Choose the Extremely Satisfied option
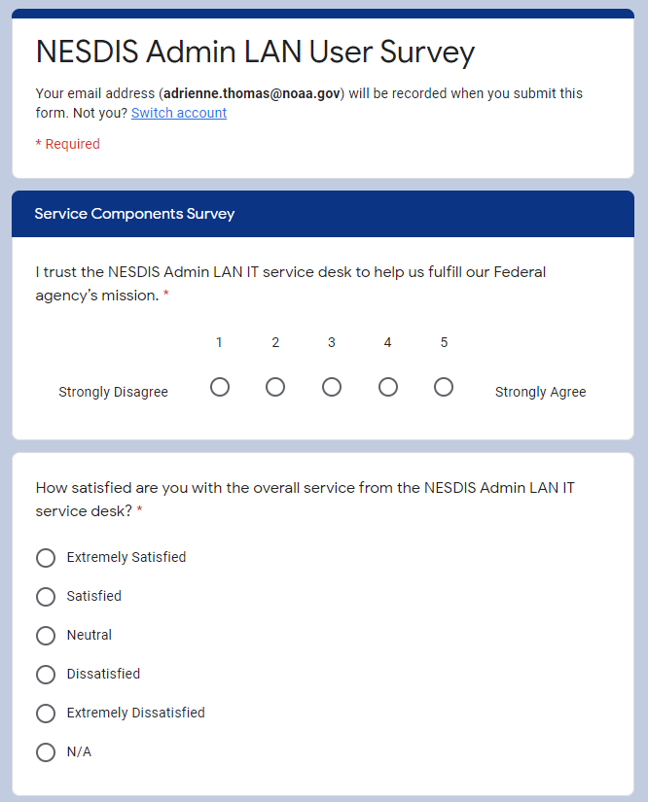This screenshot has height=802, width=648. pyautogui.click(x=46, y=558)
